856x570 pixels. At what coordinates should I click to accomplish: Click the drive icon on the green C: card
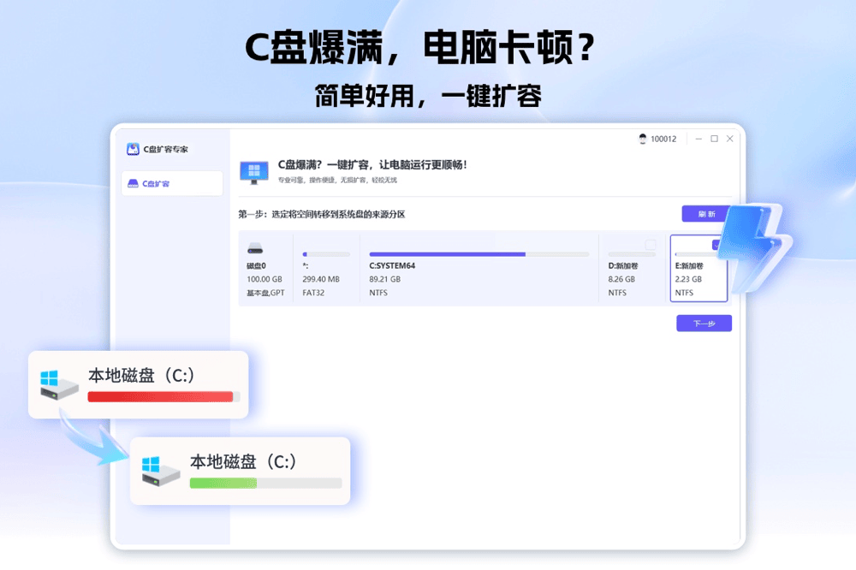click(161, 472)
